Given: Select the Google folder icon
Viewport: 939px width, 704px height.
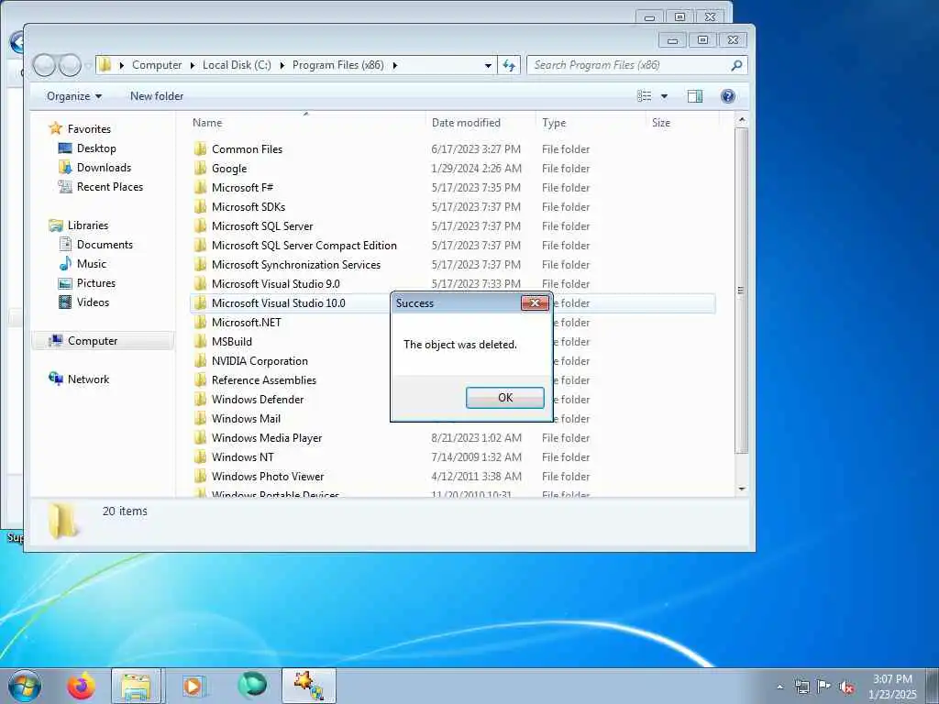Looking at the screenshot, I should pos(201,169).
